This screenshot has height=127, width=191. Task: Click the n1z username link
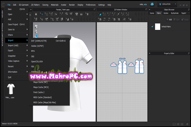(145, 4)
